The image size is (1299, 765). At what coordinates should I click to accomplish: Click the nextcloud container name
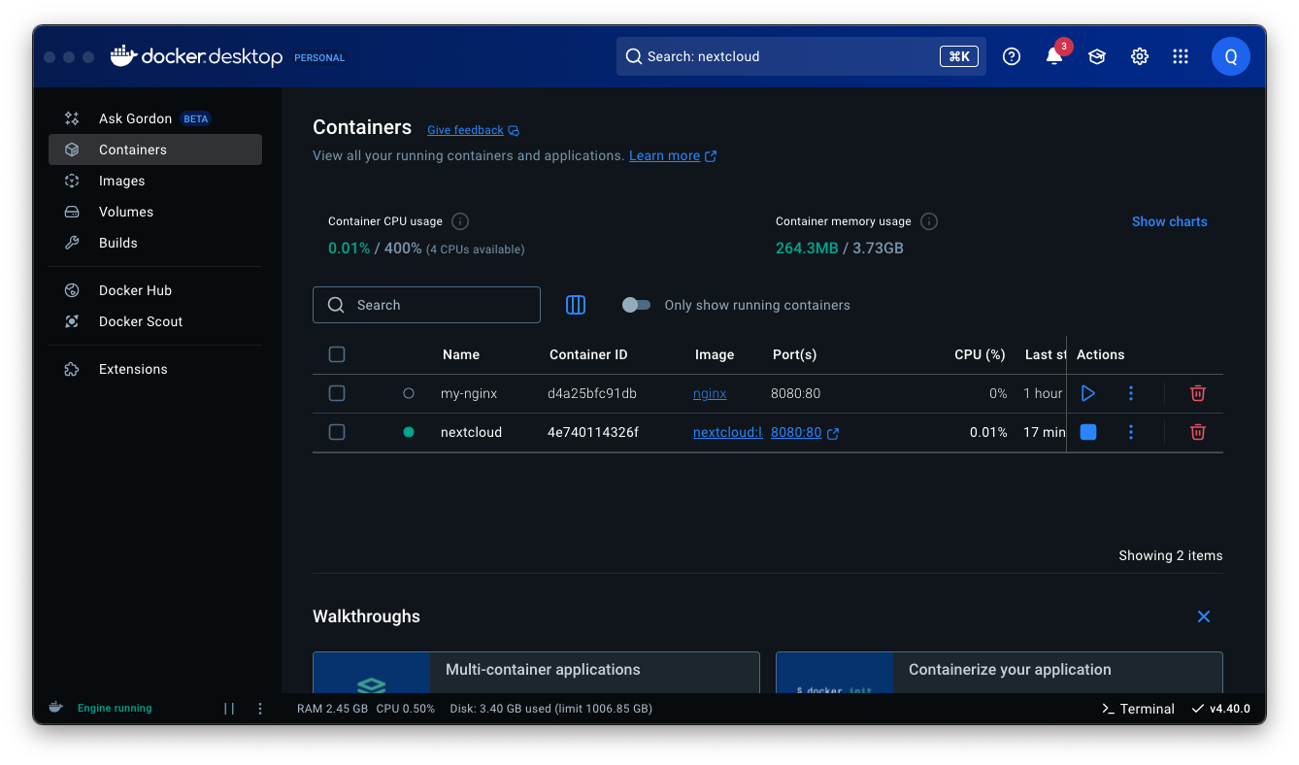pos(471,432)
